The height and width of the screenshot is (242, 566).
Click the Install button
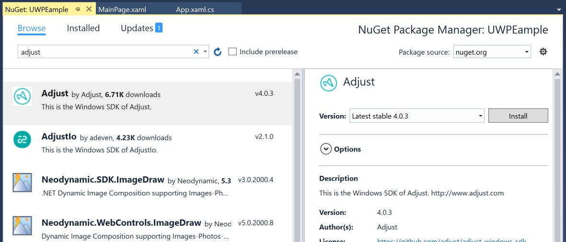coord(518,116)
